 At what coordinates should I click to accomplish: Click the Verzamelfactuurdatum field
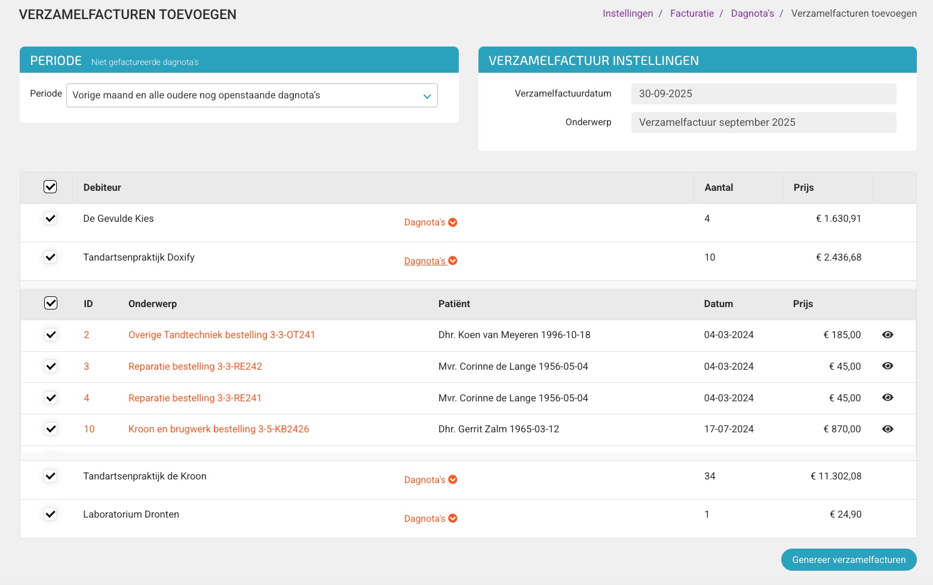(x=763, y=94)
